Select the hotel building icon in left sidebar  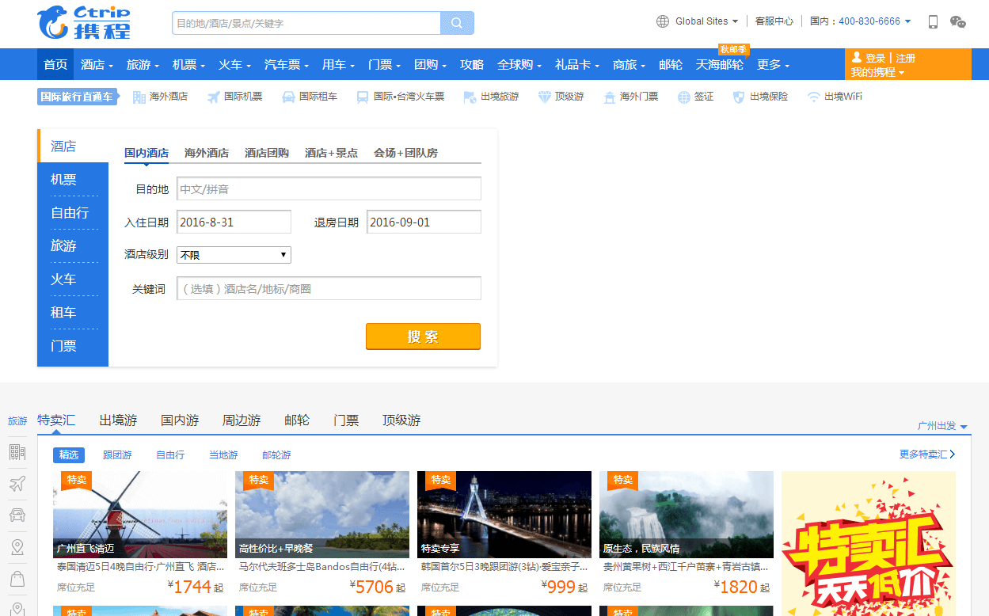[17, 453]
